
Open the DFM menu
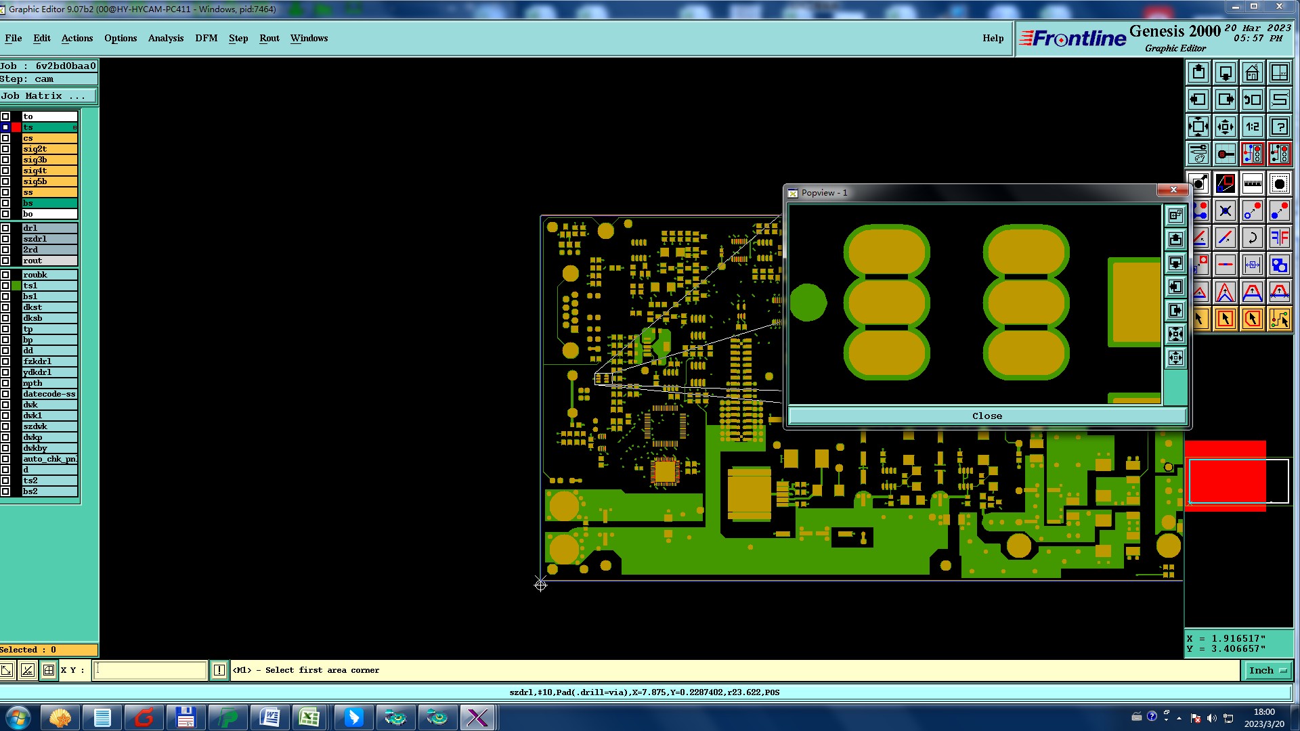(x=206, y=38)
